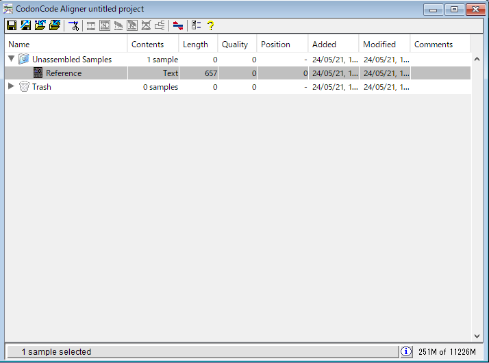Click the red-blue reverse complement arrows icon
The image size is (489, 363).
pos(178,25)
